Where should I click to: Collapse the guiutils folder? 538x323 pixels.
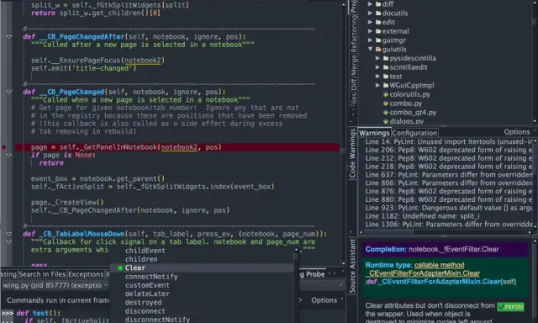pyautogui.click(x=370, y=49)
